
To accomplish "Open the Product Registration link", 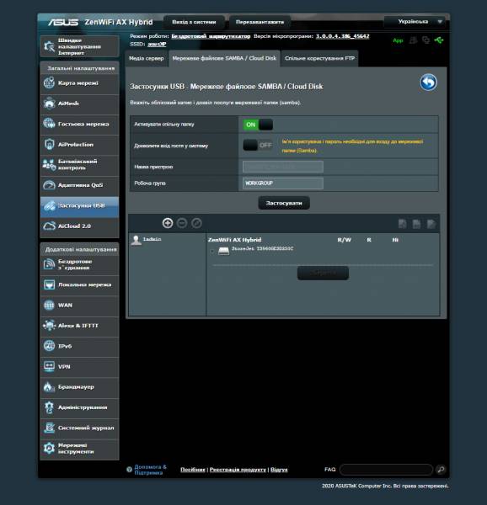I will (238, 470).
